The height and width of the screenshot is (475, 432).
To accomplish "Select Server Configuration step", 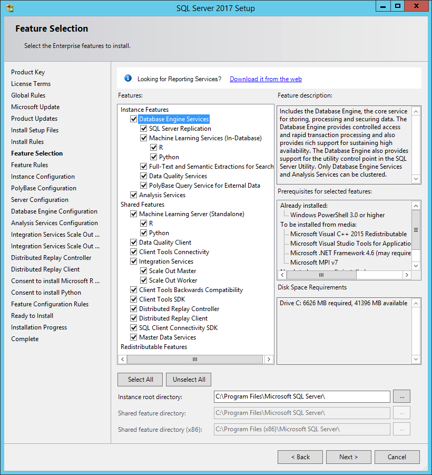I will (40, 200).
